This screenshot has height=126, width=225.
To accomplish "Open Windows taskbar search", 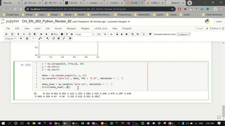I will (x=9, y=123).
